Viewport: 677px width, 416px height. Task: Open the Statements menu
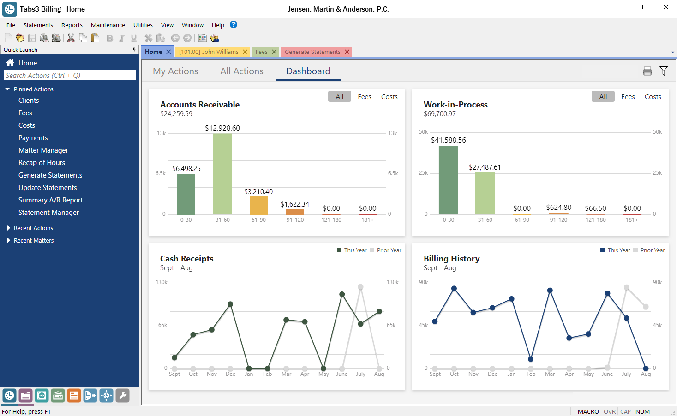[38, 24]
